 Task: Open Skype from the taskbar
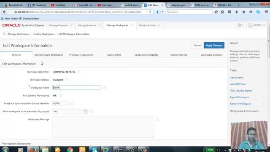pos(94,149)
